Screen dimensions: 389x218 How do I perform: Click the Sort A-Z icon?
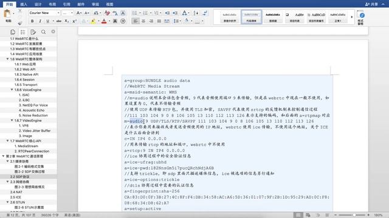(x=196, y=13)
